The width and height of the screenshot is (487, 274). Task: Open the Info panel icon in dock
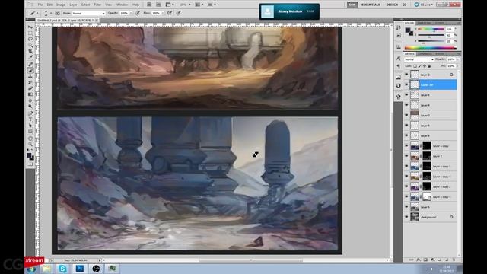coord(399,85)
